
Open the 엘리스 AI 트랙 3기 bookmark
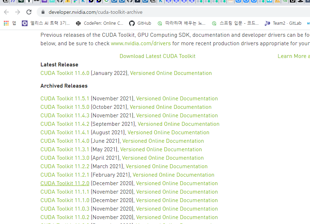click(46, 23)
